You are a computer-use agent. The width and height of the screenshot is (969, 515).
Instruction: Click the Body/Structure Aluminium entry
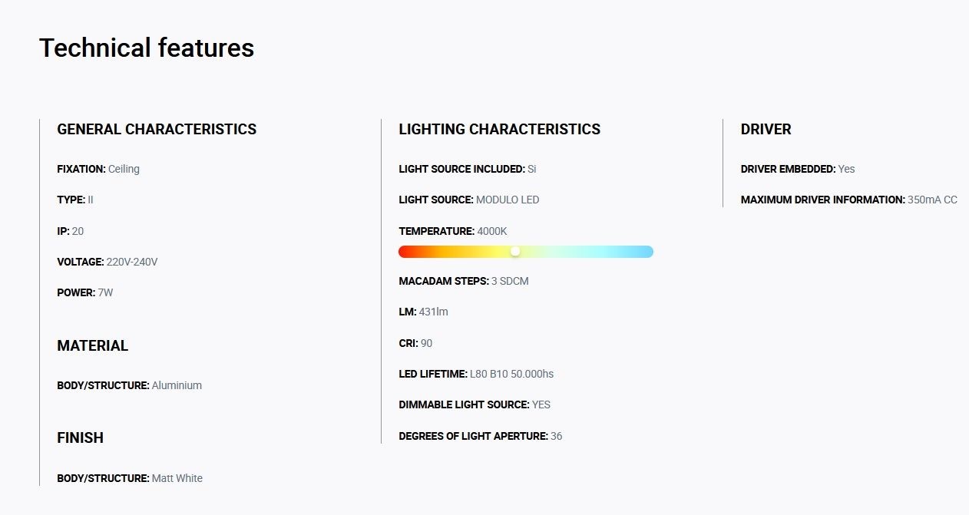pyautogui.click(x=130, y=385)
